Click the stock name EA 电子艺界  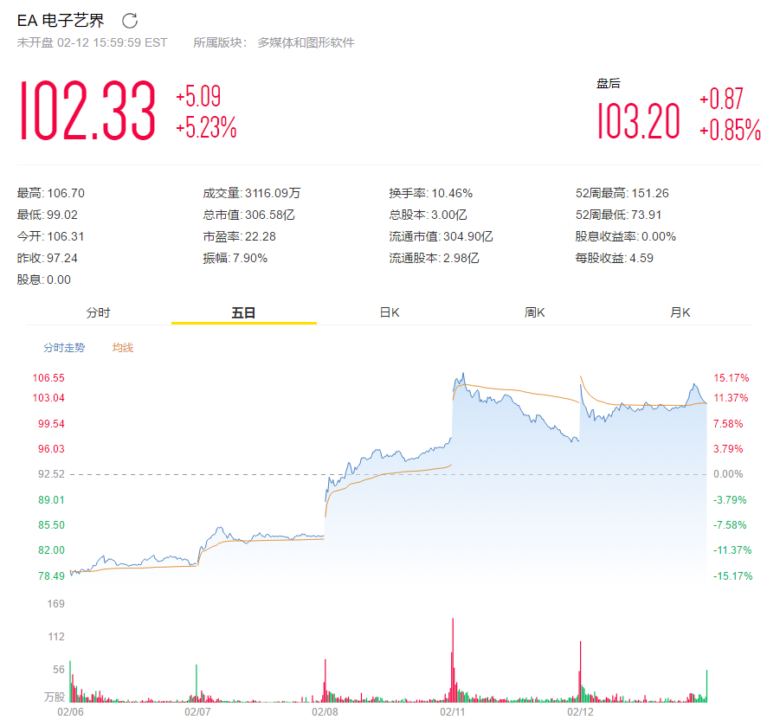61,21
